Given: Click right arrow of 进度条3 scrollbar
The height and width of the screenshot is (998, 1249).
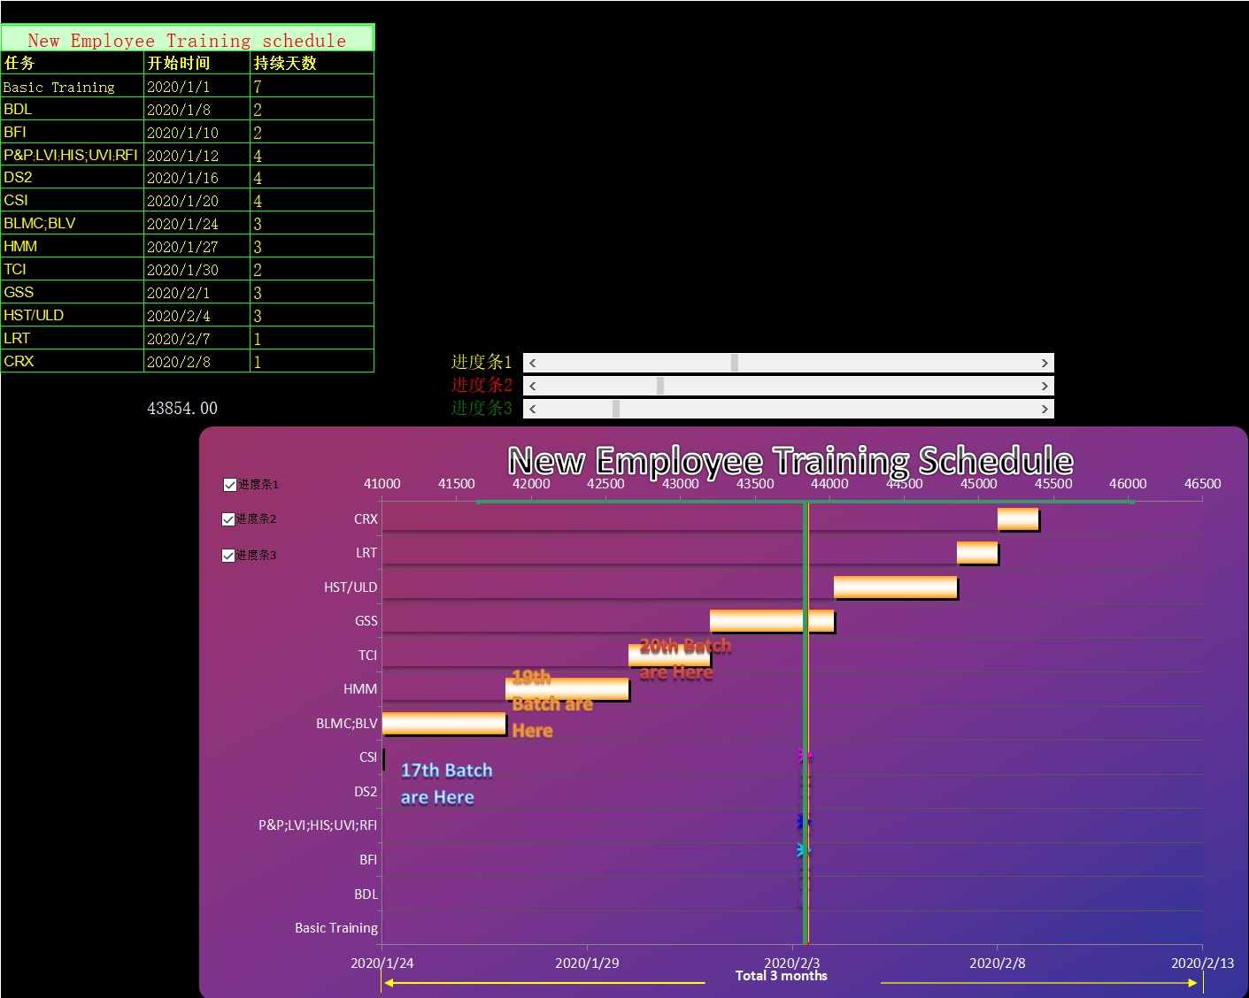Looking at the screenshot, I should [x=1045, y=409].
